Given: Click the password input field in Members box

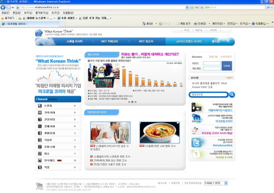Looking at the screenshot, I should [x=212, y=68].
